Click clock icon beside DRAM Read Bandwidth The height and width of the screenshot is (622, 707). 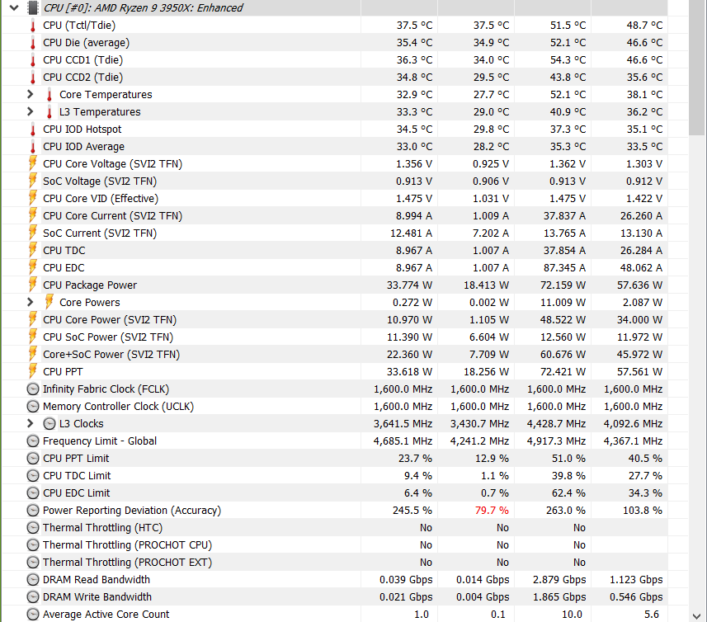tap(33, 580)
